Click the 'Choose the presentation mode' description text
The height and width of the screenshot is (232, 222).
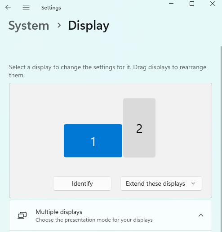pos(94,220)
